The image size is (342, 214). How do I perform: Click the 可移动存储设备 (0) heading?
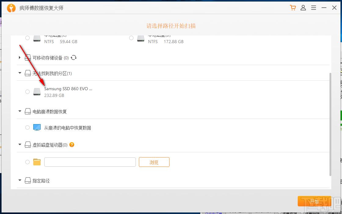51,58
